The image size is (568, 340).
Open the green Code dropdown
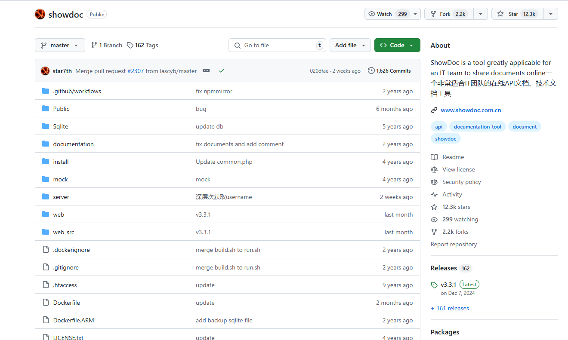[x=397, y=45]
